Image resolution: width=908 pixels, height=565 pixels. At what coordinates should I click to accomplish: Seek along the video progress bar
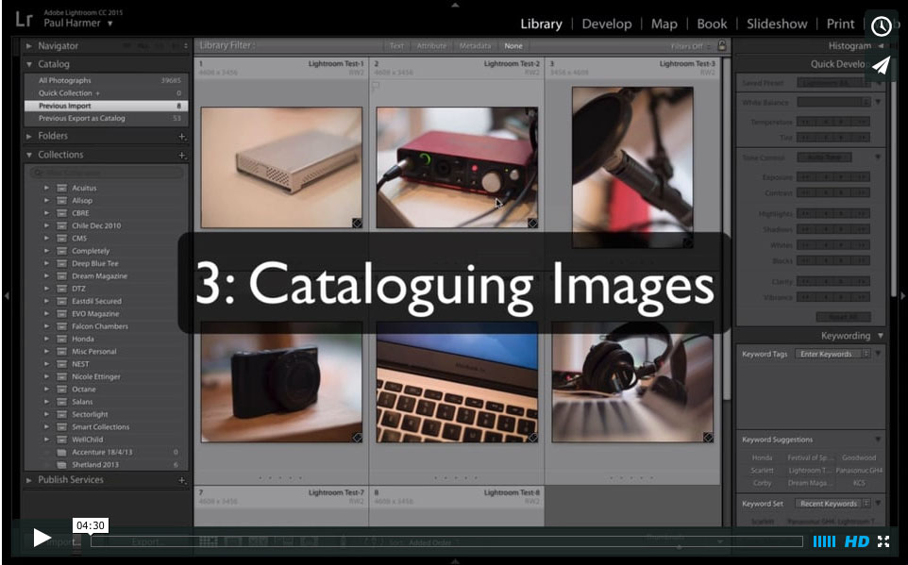pyautogui.click(x=446, y=541)
